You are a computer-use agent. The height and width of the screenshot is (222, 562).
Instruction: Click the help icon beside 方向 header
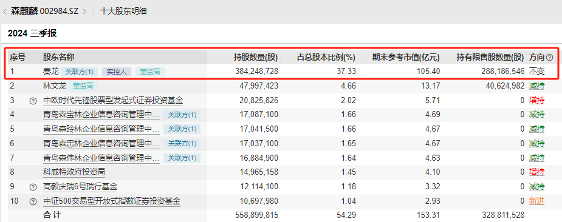549,57
